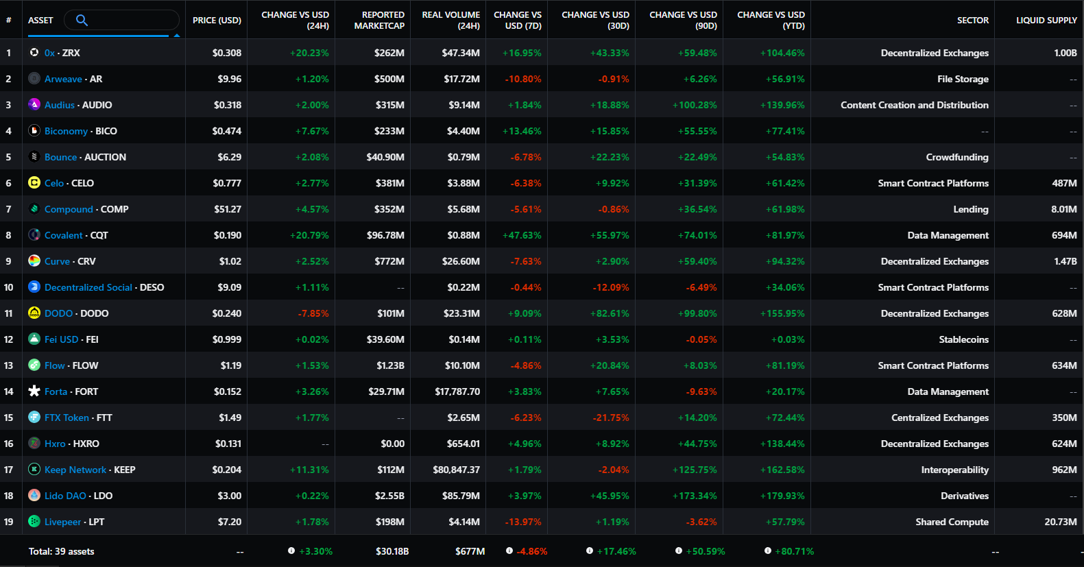1084x567 pixels.
Task: Click the Sector column header
Action: pyautogui.click(x=972, y=21)
